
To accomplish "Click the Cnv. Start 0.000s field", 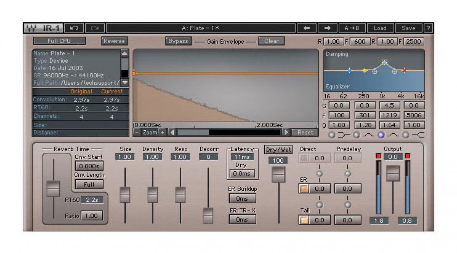I will 89,166.
